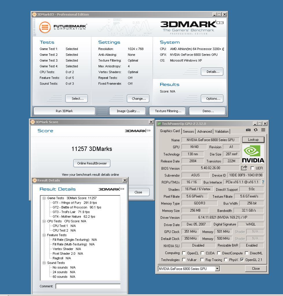Click the BIOS export share icon
Viewport: 283px width, 296px height.
(244, 168)
